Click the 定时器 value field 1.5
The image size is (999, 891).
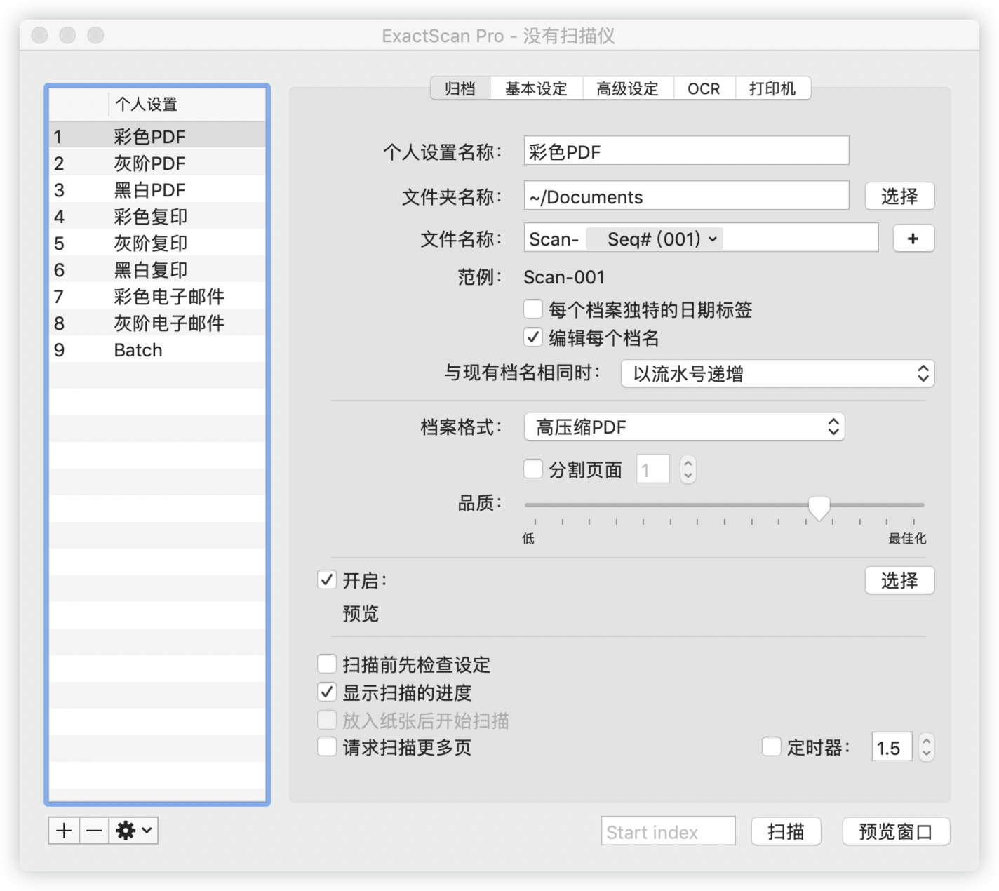click(x=892, y=747)
